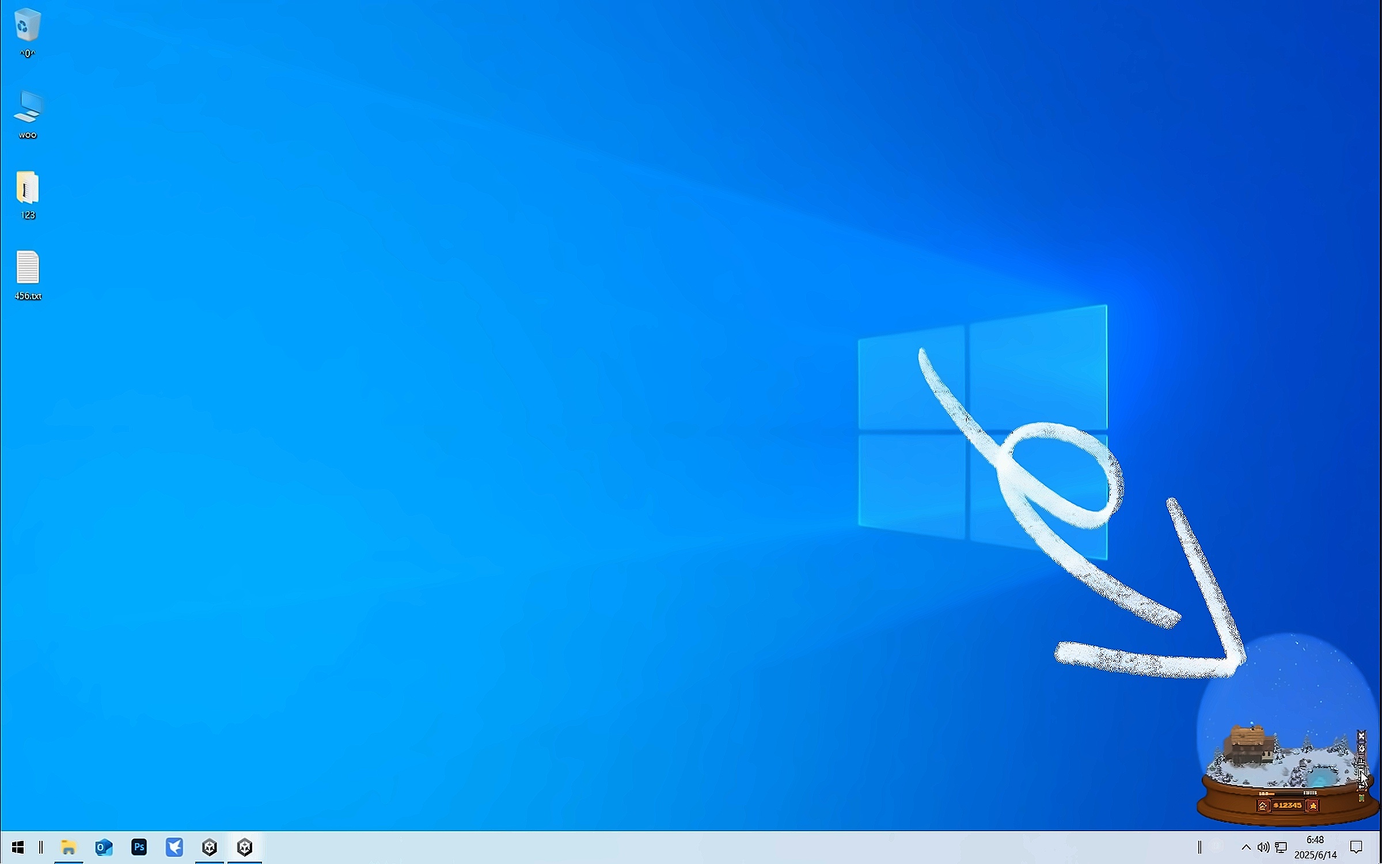Open Outlook from the taskbar
The width and height of the screenshot is (1382, 864).
tap(104, 847)
